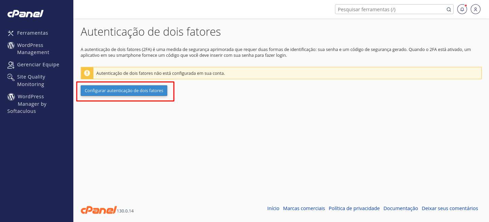Click Configurar autenticação de dois fatores button
The width and height of the screenshot is (489, 222).
(124, 91)
